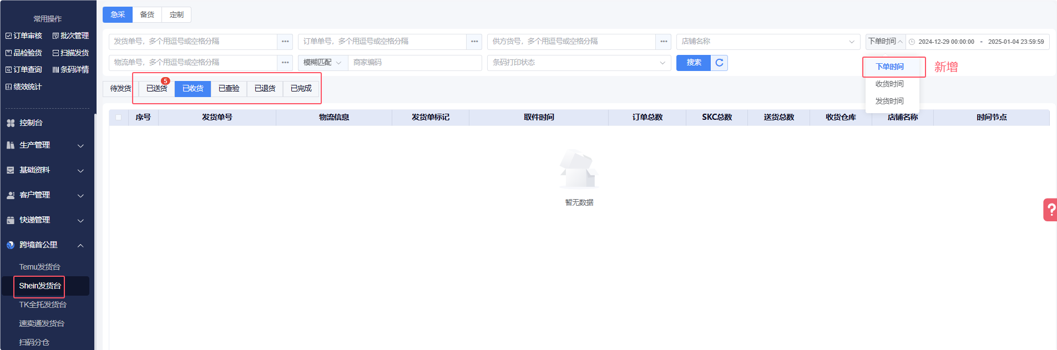Select the 已送货 status tab

156,89
